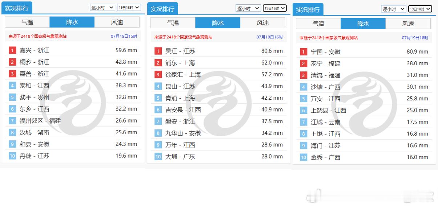Screen dimensions: 438x207
Task: Click the 和县 - 安徽 station name
Action: pyautogui.click(x=34, y=144)
